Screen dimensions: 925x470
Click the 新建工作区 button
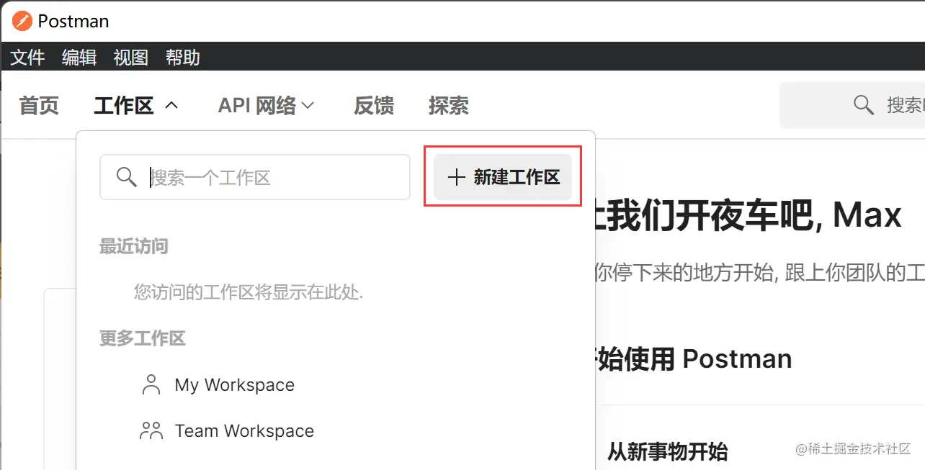503,177
